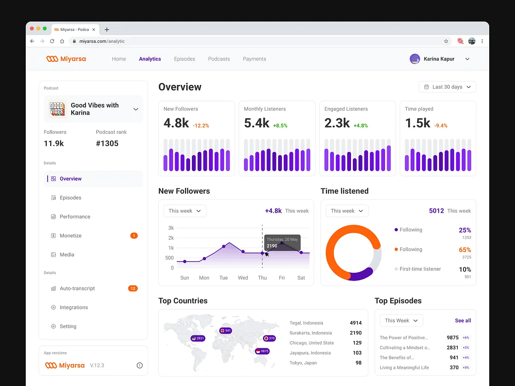
Task: Open the Time listened This week dropdown
Action: click(x=347, y=211)
